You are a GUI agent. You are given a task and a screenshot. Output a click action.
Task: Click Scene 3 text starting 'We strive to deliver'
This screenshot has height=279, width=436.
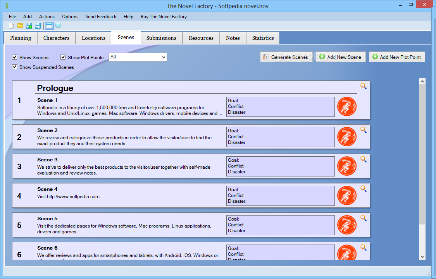click(124, 170)
